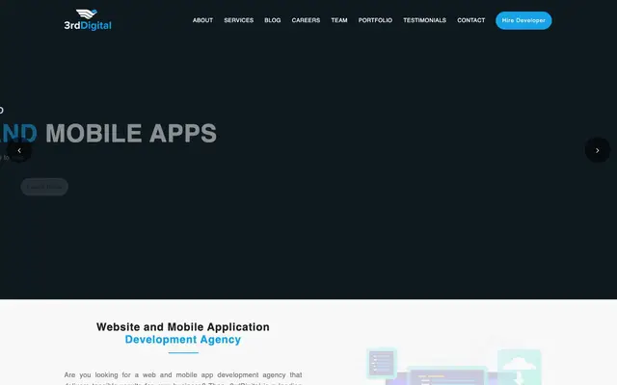Advance carousel with right arrow
This screenshot has width=617, height=385.
(598, 150)
